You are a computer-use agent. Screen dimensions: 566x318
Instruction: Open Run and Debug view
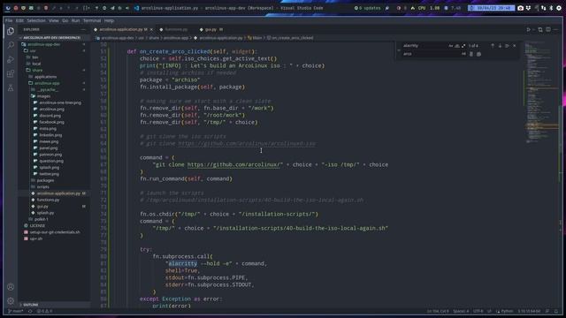click(11, 59)
